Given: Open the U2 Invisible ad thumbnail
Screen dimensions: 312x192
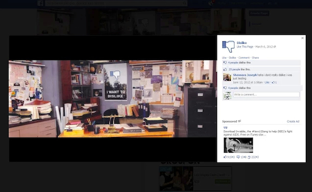Looking at the screenshot, I should [x=238, y=145].
